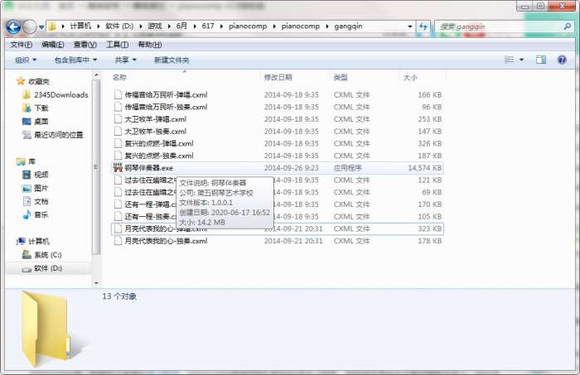Open the 文件(F) menu

(21, 45)
